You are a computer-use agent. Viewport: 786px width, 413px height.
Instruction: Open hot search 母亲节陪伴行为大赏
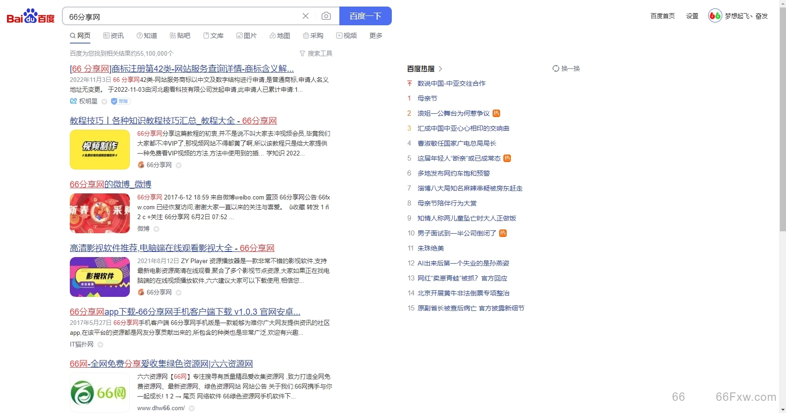[447, 203]
